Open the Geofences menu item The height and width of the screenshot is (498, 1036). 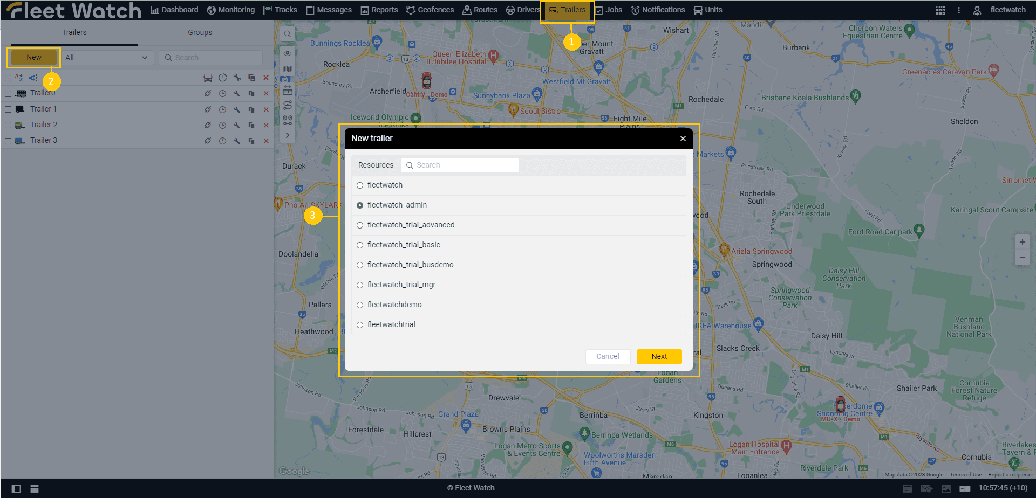point(430,10)
